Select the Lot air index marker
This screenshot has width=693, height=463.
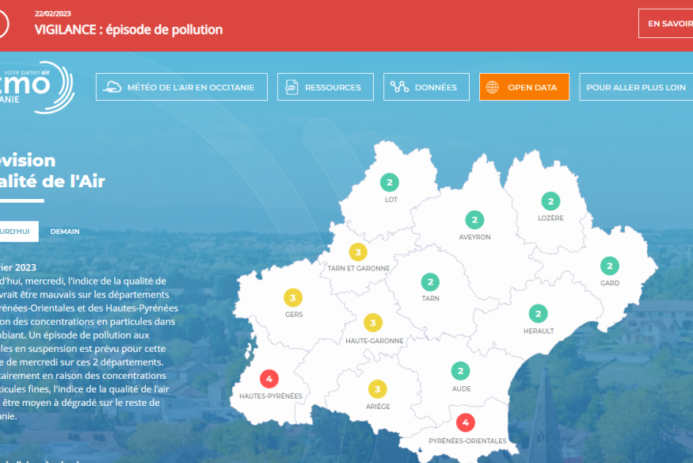(390, 182)
